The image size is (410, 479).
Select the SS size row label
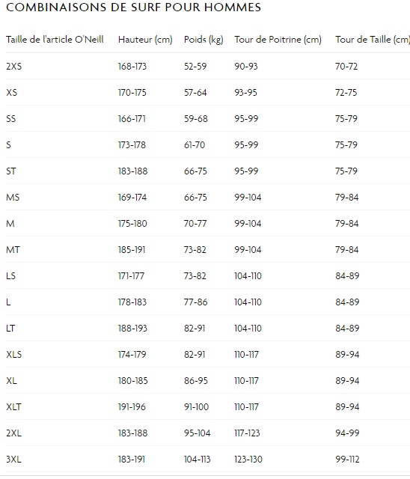point(11,119)
